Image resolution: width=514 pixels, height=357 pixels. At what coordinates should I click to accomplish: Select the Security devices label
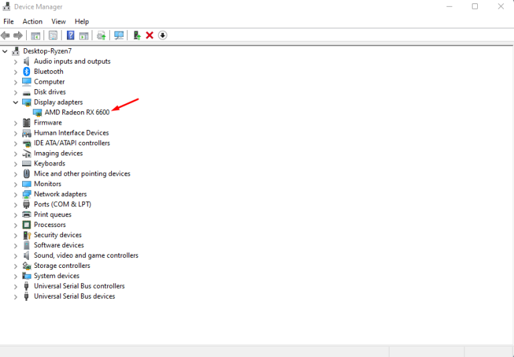[58, 235]
